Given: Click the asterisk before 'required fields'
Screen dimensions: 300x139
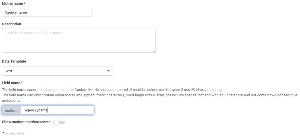Looking at the screenshot, I should [3, 133].
